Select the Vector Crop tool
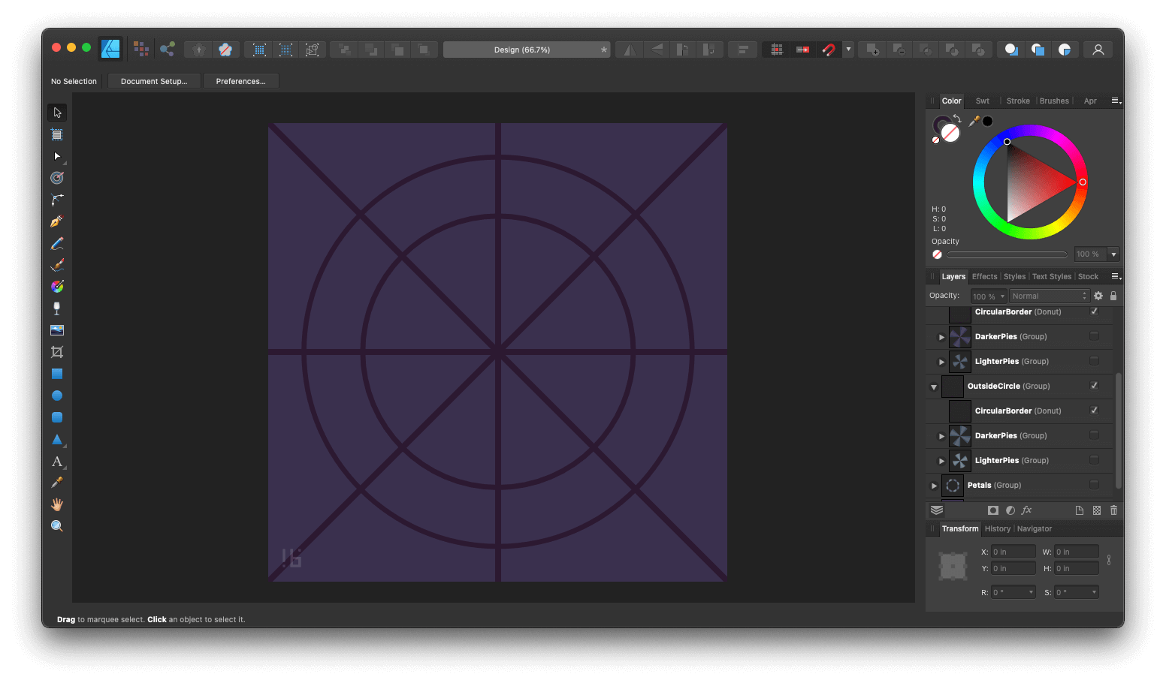 [x=56, y=351]
